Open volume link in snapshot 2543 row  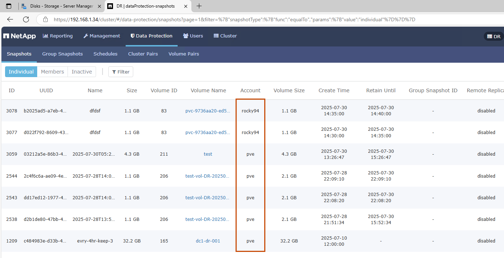tap(208, 197)
